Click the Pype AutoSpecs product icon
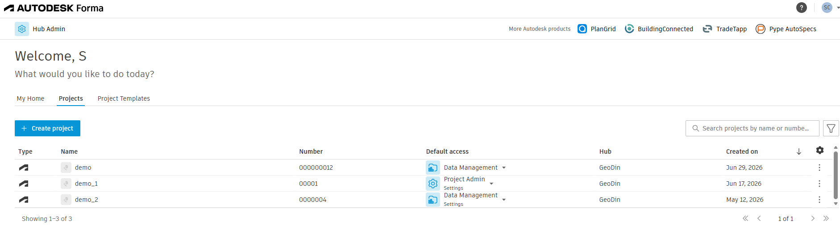The height and width of the screenshot is (233, 840). click(761, 29)
